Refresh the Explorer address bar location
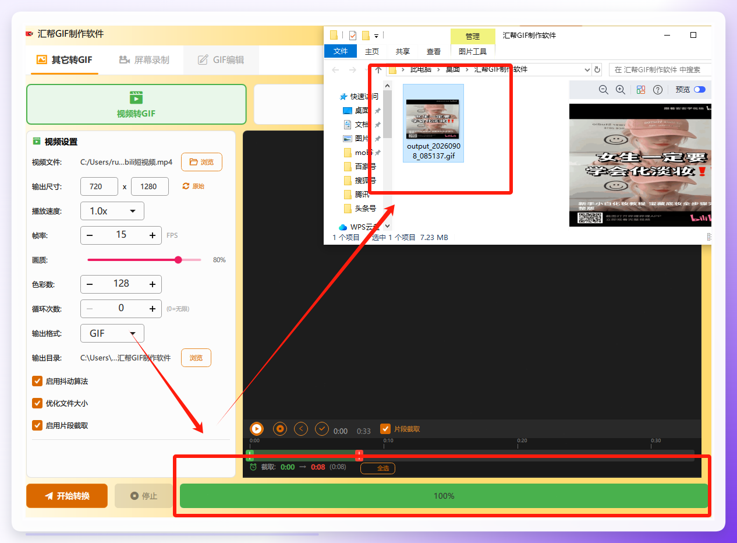 [x=597, y=69]
